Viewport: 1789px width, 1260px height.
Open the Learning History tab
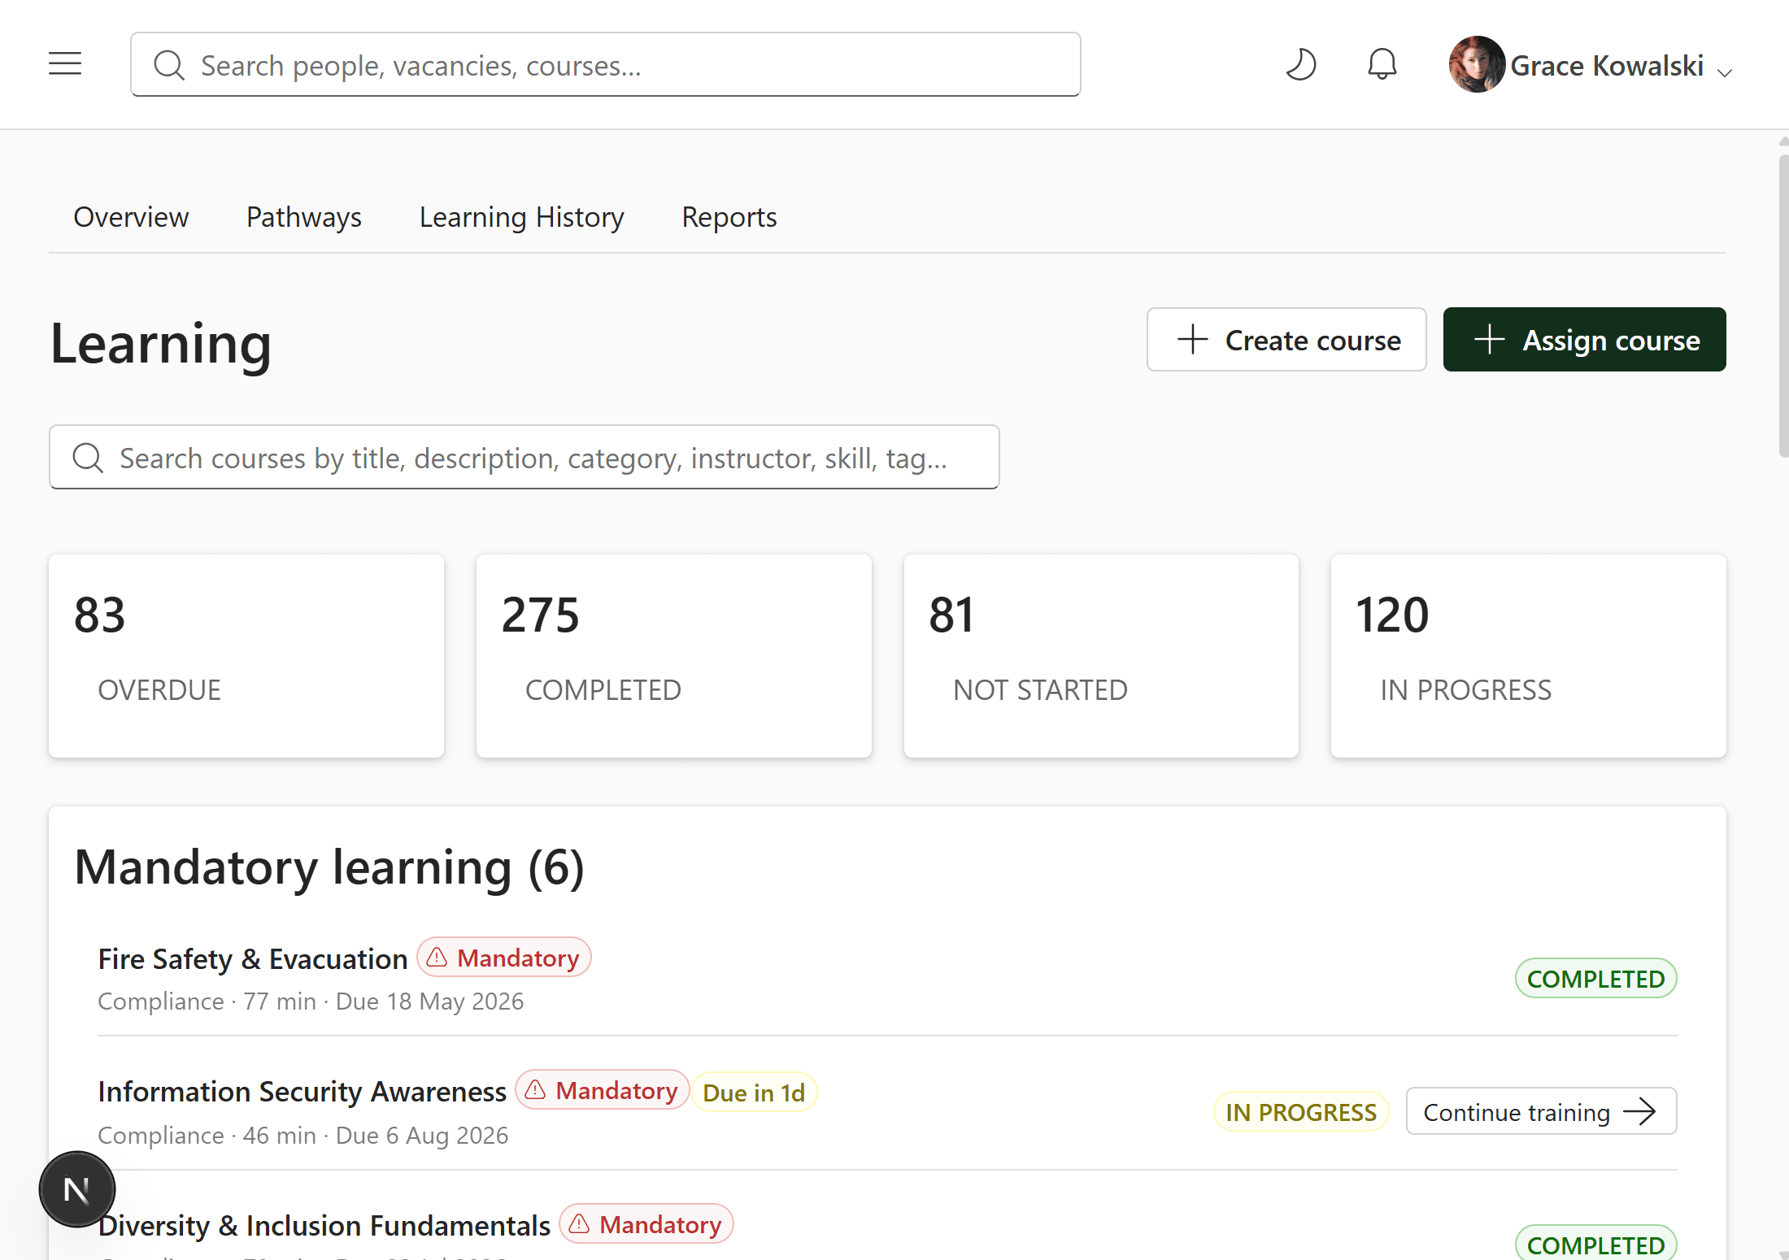(x=521, y=217)
